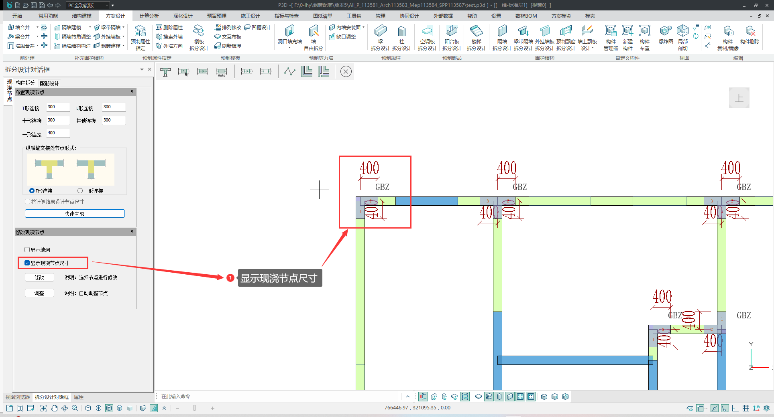The image size is (774, 417).
Task: Open the PC全功能版 version dropdown
Action: pyautogui.click(x=88, y=5)
